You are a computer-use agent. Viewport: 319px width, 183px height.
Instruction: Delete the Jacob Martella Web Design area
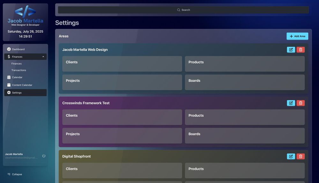[300, 50]
